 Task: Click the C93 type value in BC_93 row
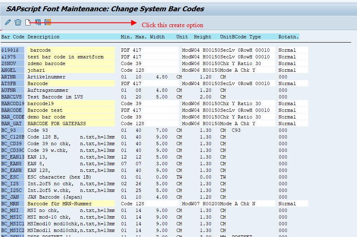236,130
